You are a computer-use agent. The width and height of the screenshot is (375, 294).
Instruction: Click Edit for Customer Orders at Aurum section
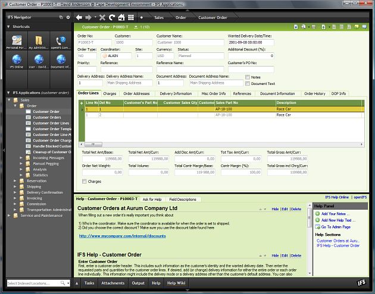[285, 209]
